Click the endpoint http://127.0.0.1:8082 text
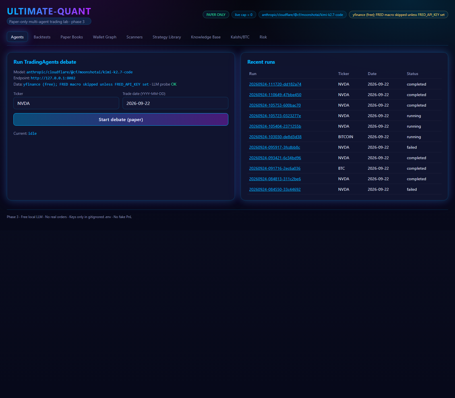455x398 pixels. [x=53, y=78]
